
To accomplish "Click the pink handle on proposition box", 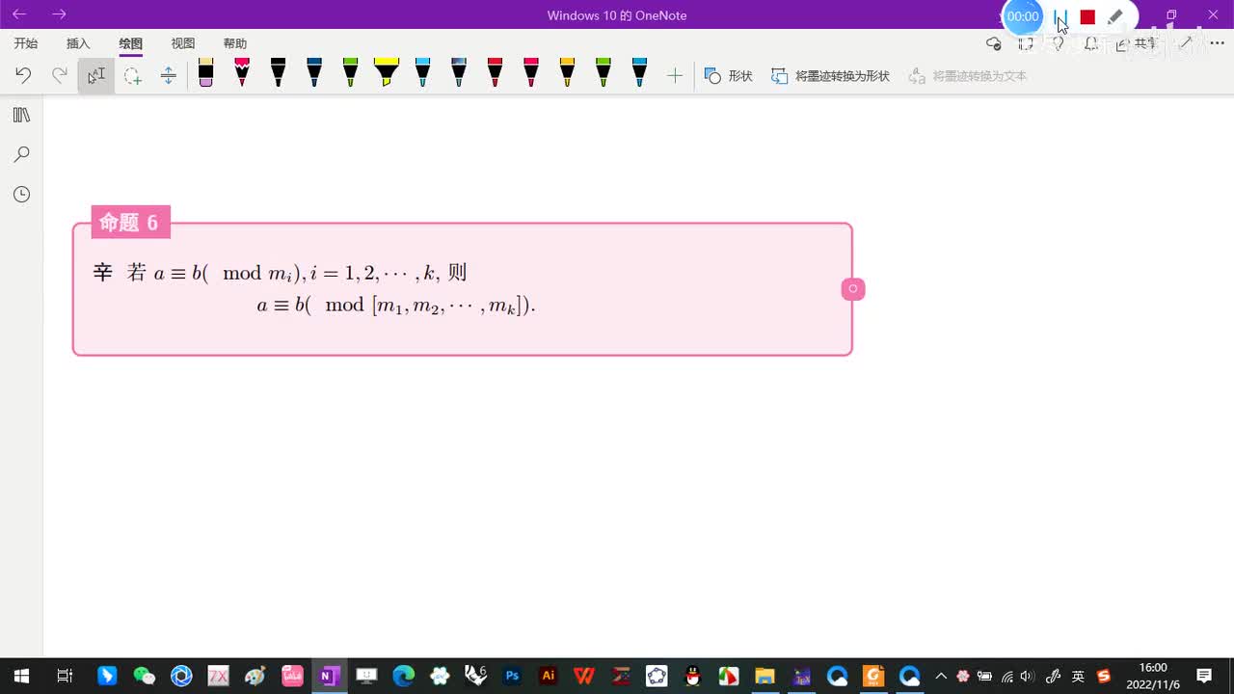I will (853, 289).
